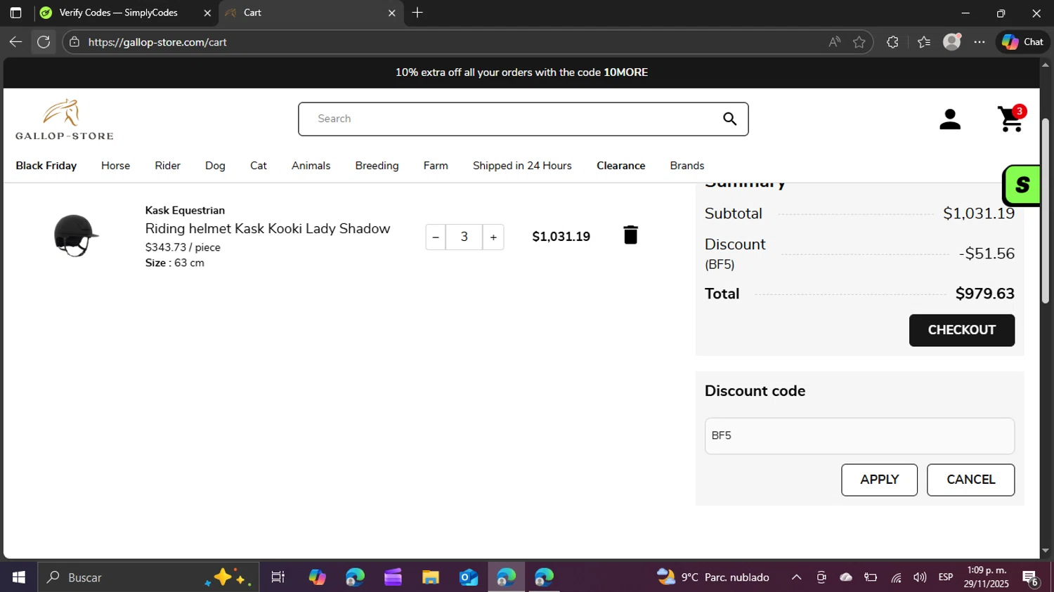Open the SimplyCodes green extension badge

(x=1021, y=185)
